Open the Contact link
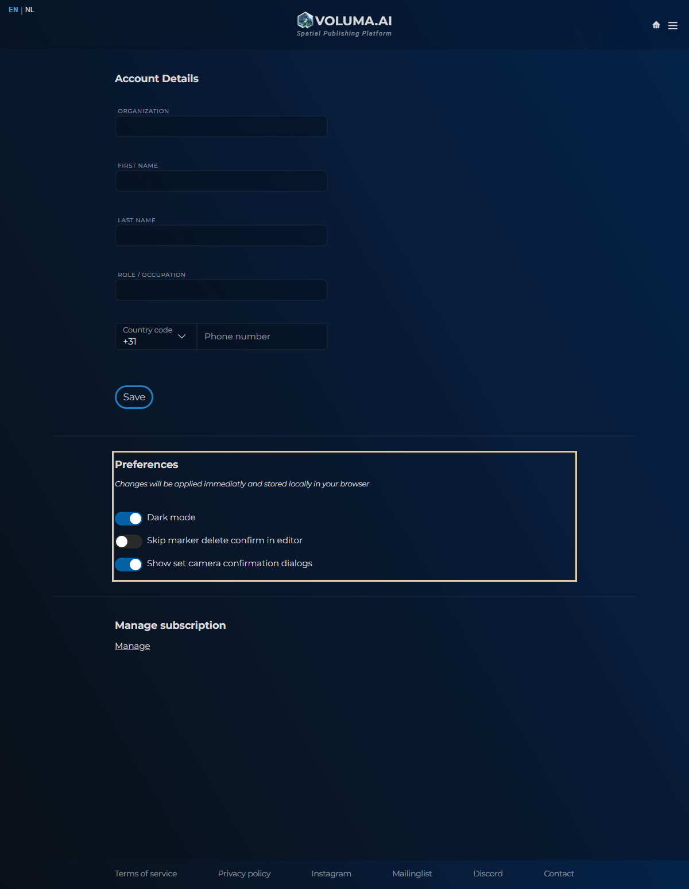The image size is (689, 889). (559, 873)
